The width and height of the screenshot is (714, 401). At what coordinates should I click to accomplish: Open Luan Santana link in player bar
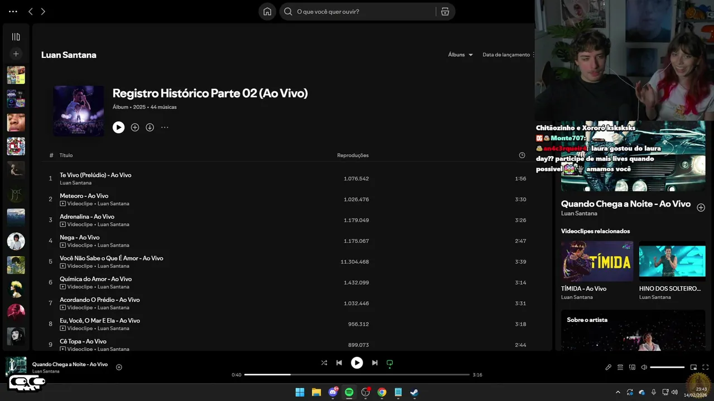[x=46, y=371]
